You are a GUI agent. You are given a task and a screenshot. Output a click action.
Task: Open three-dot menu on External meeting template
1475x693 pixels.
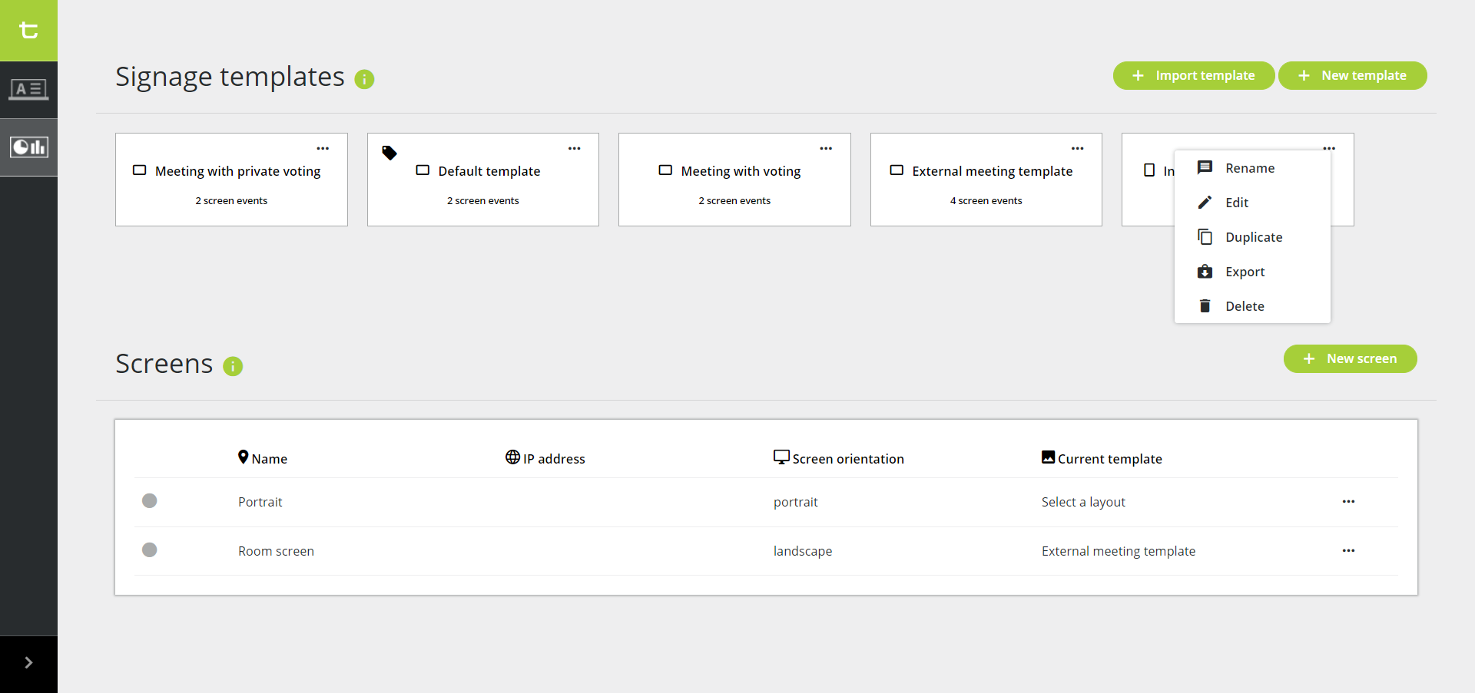coord(1077,149)
